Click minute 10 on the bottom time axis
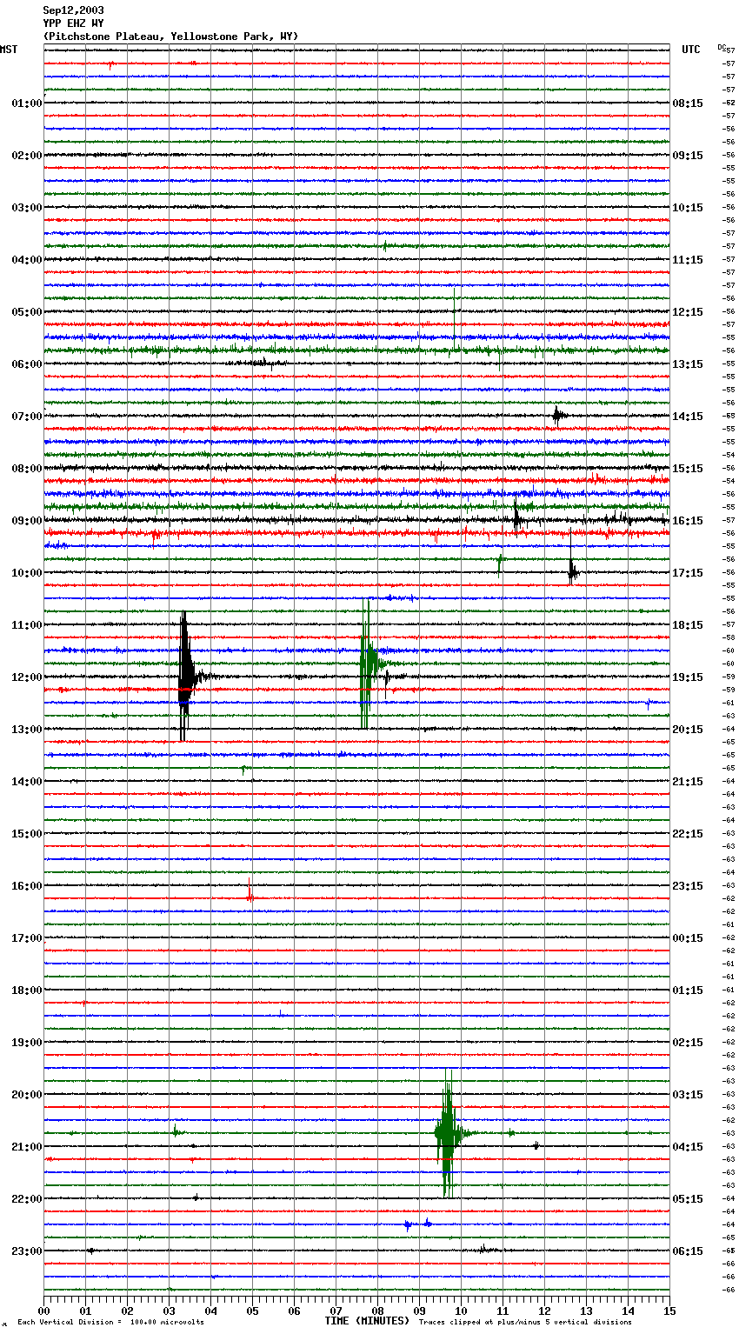The image size is (739, 1334). click(462, 1311)
